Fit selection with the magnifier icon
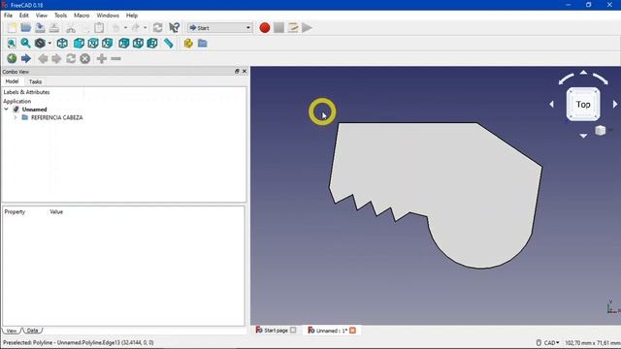The height and width of the screenshot is (349, 621). pyautogui.click(x=26, y=43)
